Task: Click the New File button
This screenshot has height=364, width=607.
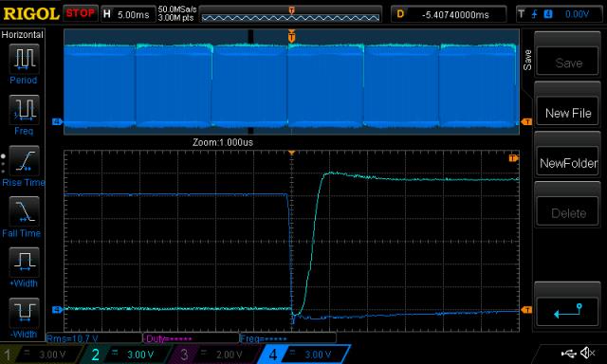Action: (568, 113)
